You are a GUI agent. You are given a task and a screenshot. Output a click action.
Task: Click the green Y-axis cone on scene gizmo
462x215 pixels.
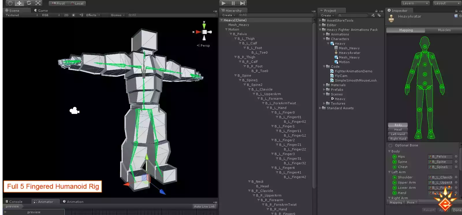204,26
